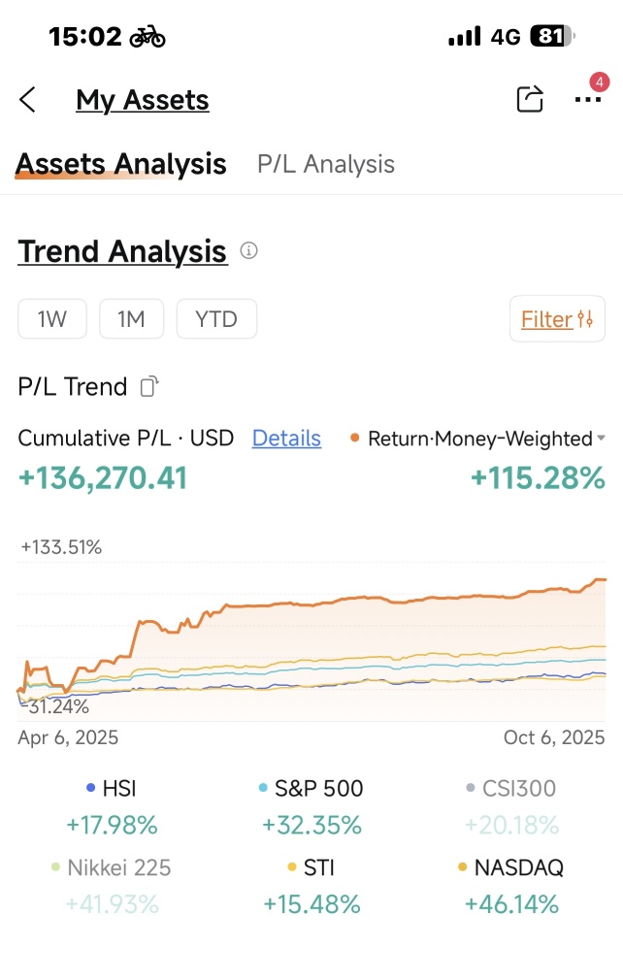Tap the back arrow to leave My Assets
The height and width of the screenshot is (979, 623).
(x=28, y=99)
